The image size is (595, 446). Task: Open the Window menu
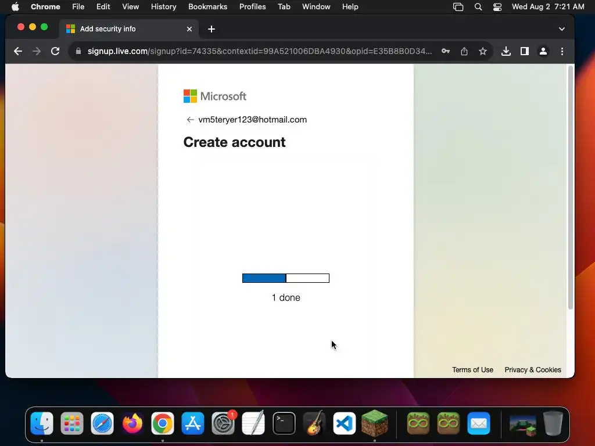[316, 7]
